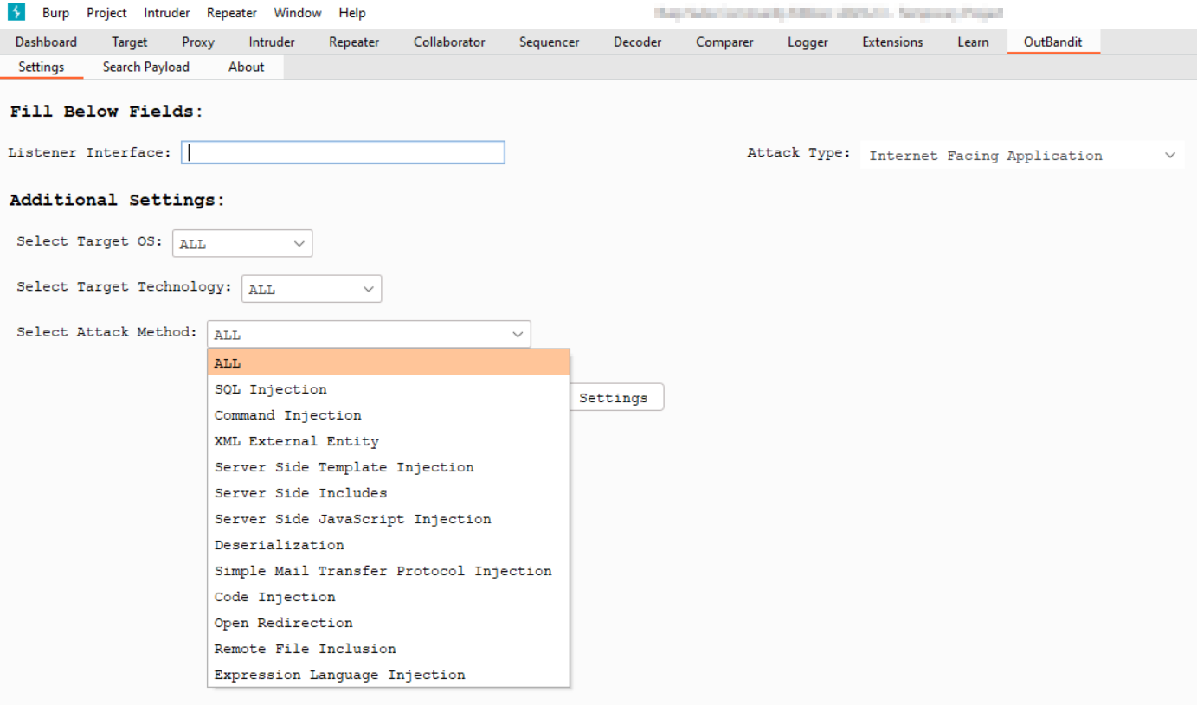1197x705 pixels.
Task: Choose Server Side Template Injection option
Action: pos(389,467)
